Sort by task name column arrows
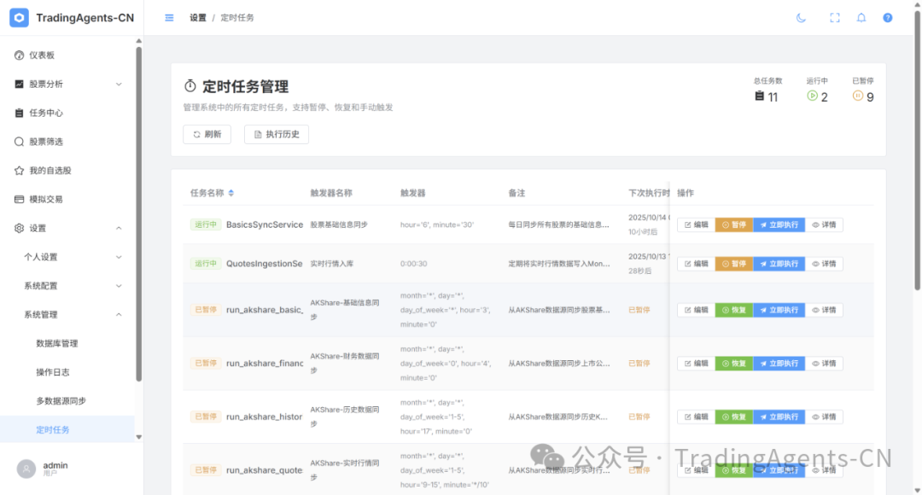The width and height of the screenshot is (922, 495). [x=230, y=193]
